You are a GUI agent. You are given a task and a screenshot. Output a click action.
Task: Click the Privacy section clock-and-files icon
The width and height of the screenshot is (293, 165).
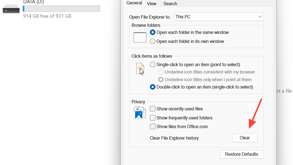click(x=140, y=113)
